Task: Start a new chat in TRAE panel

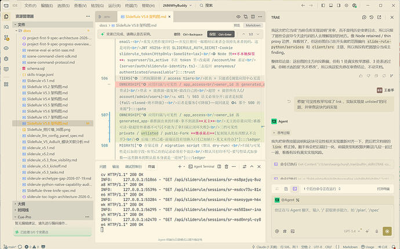Action: tap(364, 17)
